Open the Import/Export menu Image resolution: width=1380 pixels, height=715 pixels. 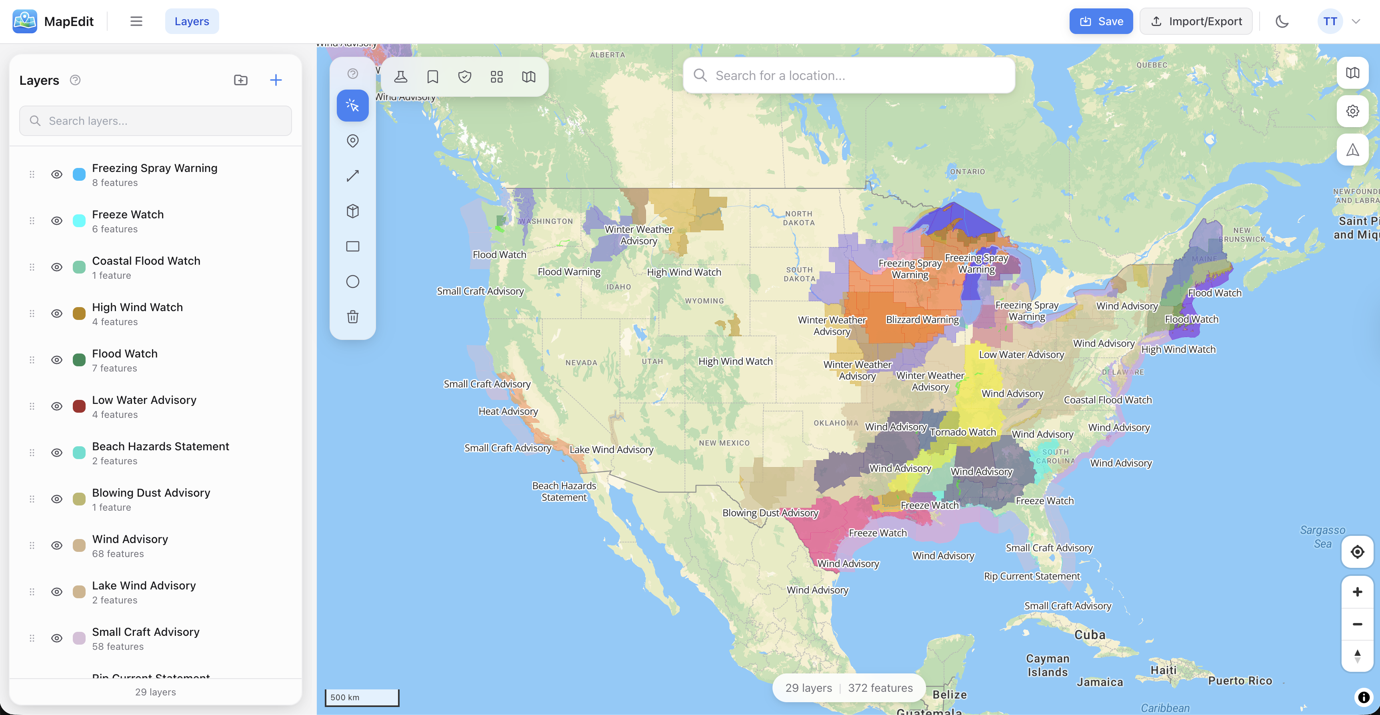[x=1196, y=22]
